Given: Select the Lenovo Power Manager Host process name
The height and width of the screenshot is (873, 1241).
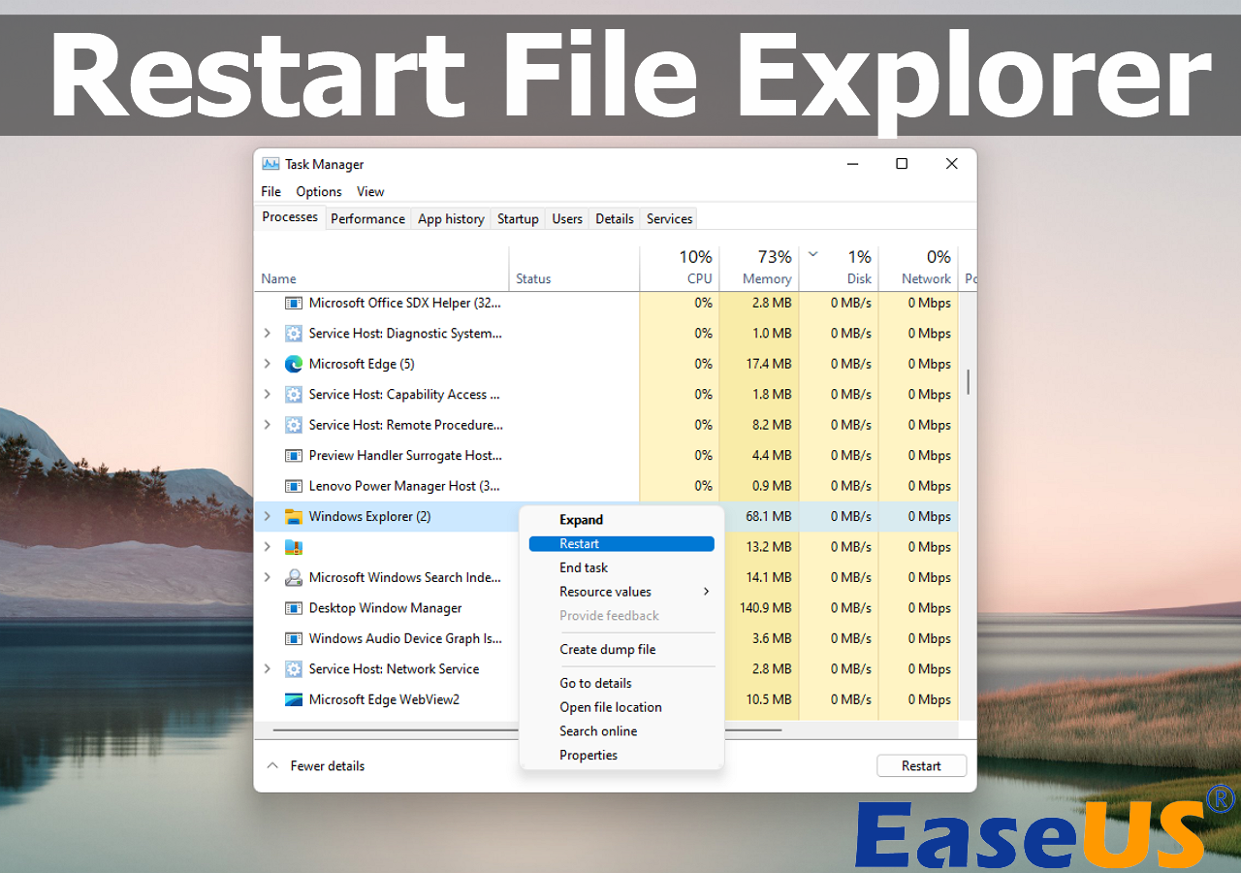Looking at the screenshot, I should (x=406, y=486).
